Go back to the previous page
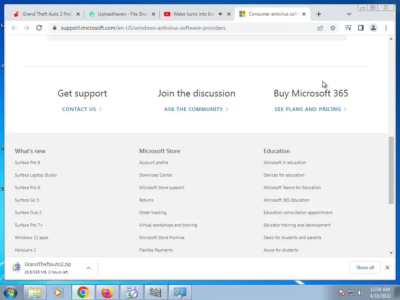 [14, 28]
